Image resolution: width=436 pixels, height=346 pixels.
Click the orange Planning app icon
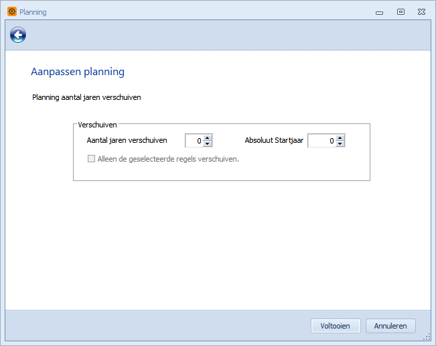click(x=12, y=11)
